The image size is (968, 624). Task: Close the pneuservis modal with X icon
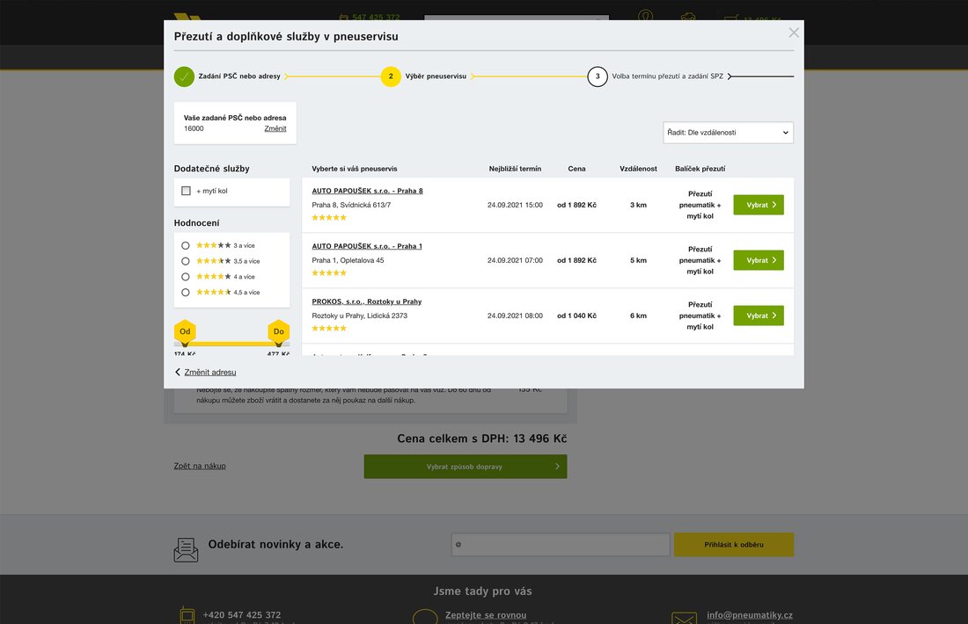(794, 33)
